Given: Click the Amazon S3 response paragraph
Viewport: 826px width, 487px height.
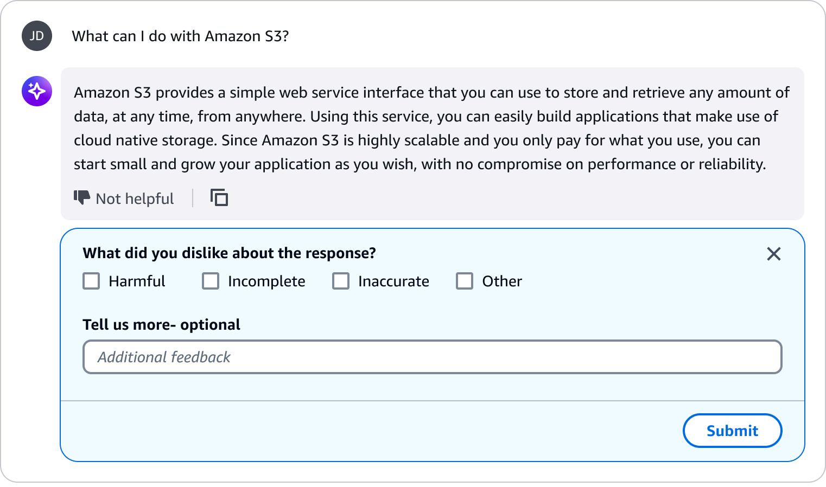Looking at the screenshot, I should 431,128.
